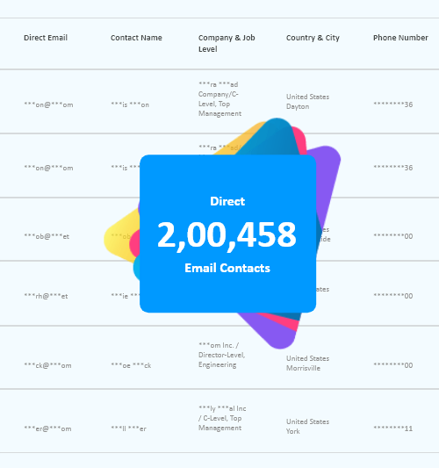This screenshot has height=468, width=439.
Task: Click contact name ***ll ***er
Action: [128, 428]
